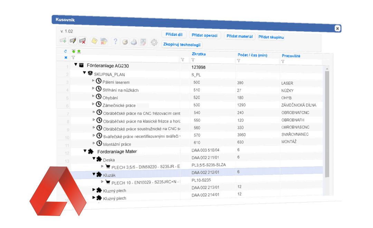Click the printer icon in the toolbar
373x228 pixels.
click(134, 42)
